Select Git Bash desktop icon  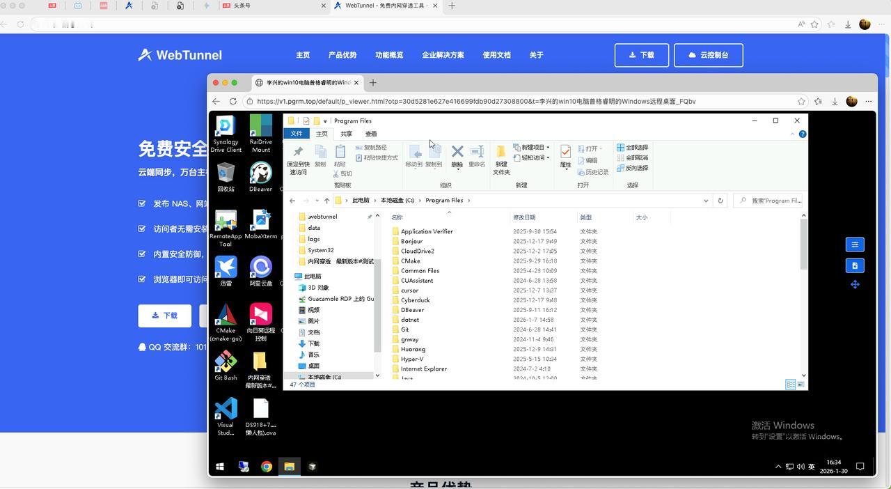pos(226,366)
